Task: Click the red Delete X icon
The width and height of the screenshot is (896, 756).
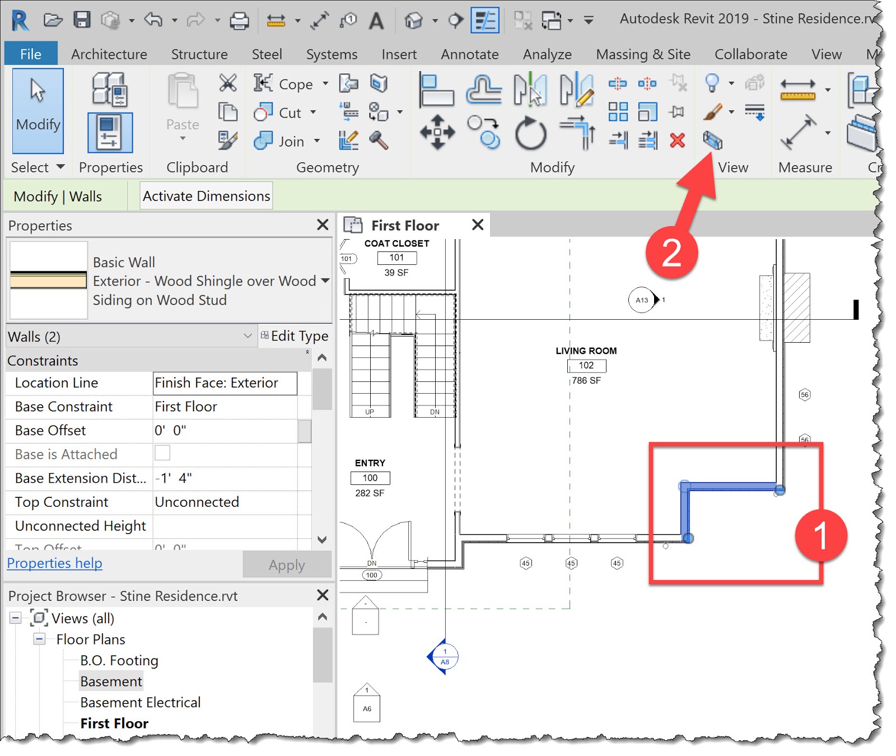Action: [x=677, y=140]
